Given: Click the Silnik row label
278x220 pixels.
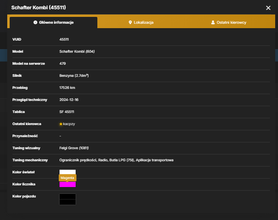Looking at the screenshot, I should tap(17, 76).
